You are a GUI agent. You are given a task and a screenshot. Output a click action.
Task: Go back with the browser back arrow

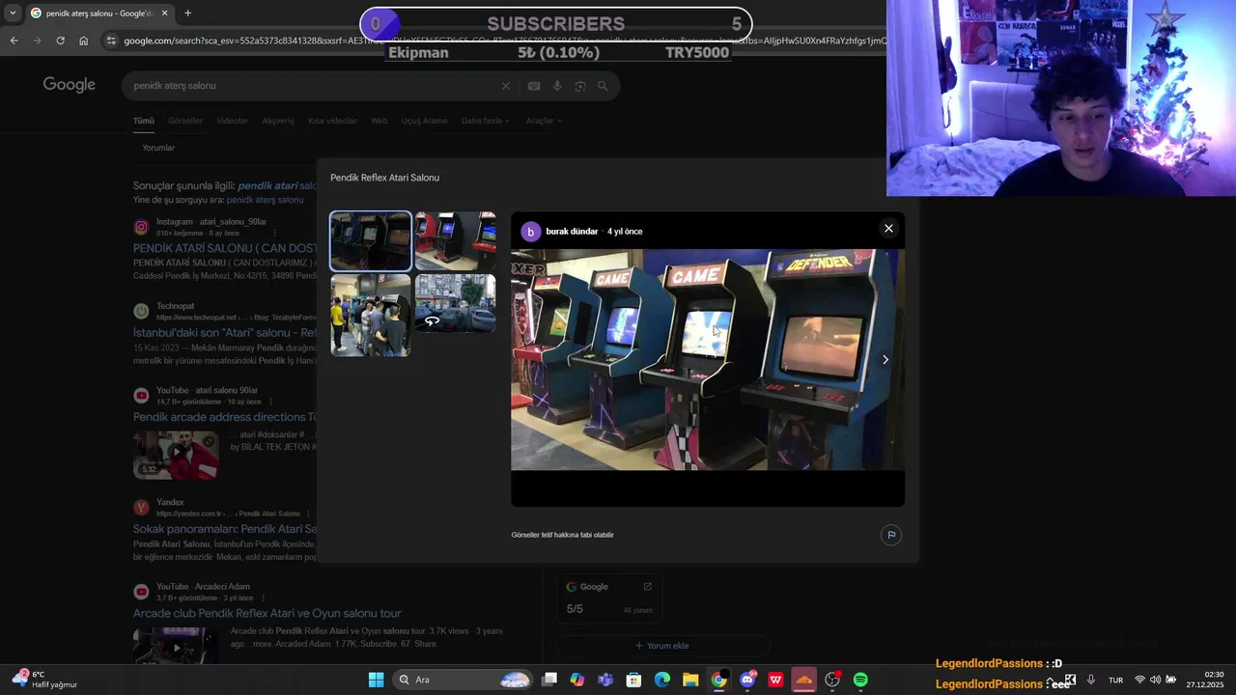point(14,41)
